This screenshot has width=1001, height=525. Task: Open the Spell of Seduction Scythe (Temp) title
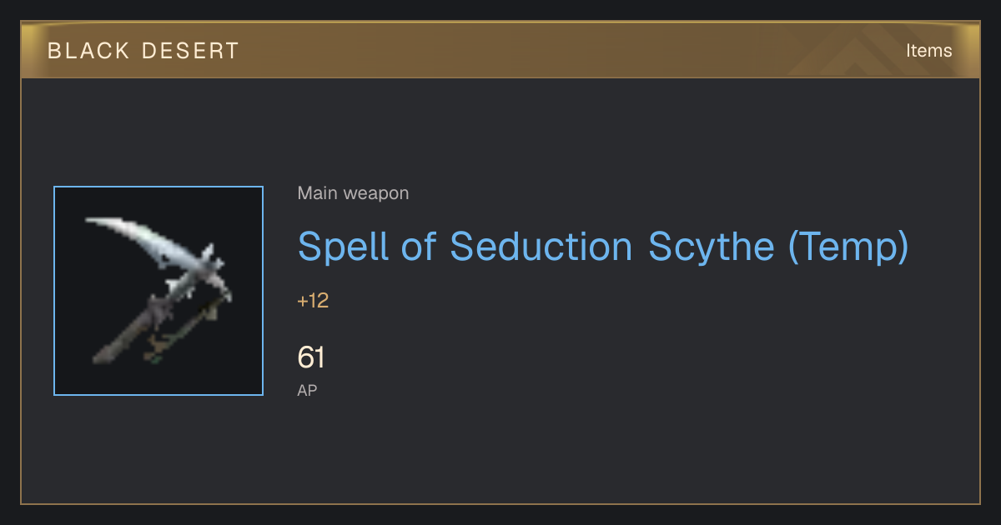coord(603,246)
